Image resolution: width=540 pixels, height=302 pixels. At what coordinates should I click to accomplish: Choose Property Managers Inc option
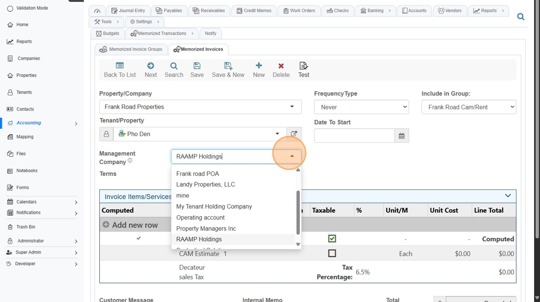(233, 229)
